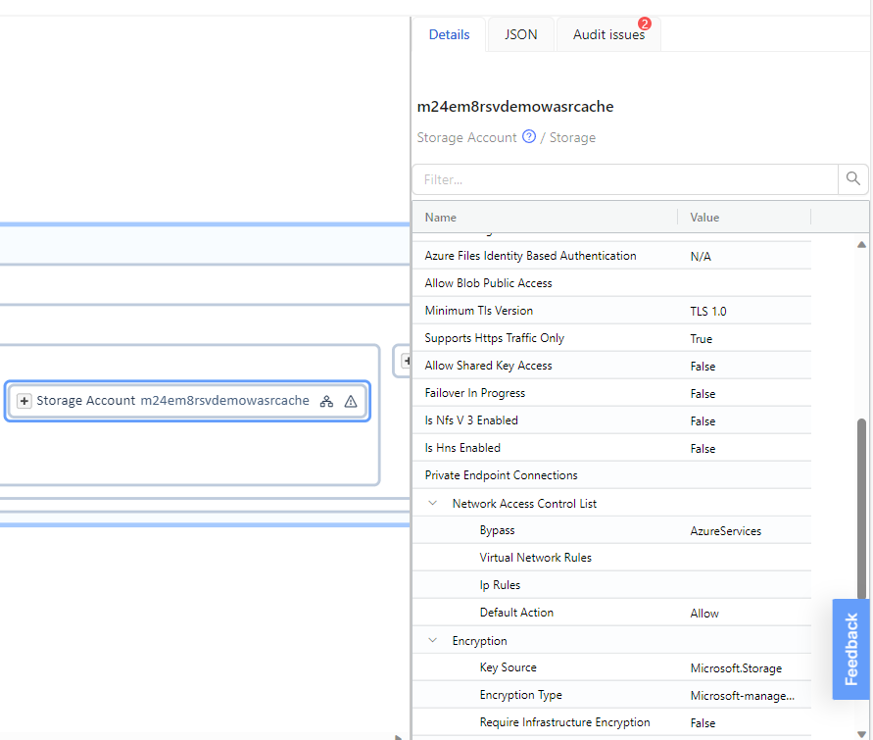The width and height of the screenshot is (873, 740).
Task: Click the Name column header
Action: [441, 218]
